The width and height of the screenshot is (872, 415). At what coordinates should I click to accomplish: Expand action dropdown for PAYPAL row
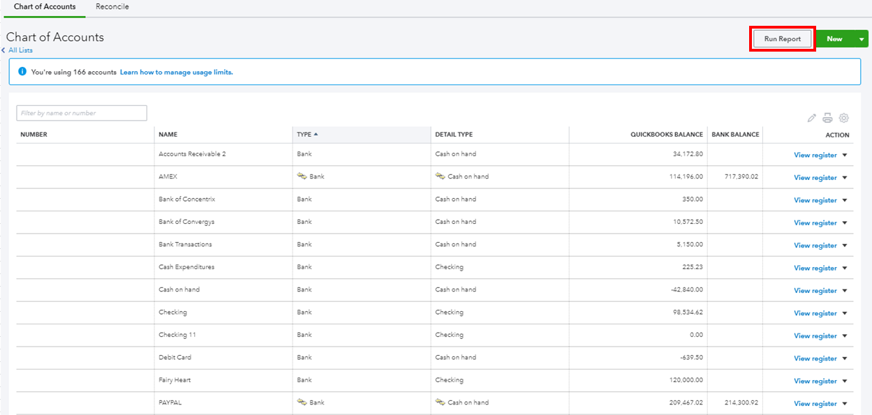845,403
